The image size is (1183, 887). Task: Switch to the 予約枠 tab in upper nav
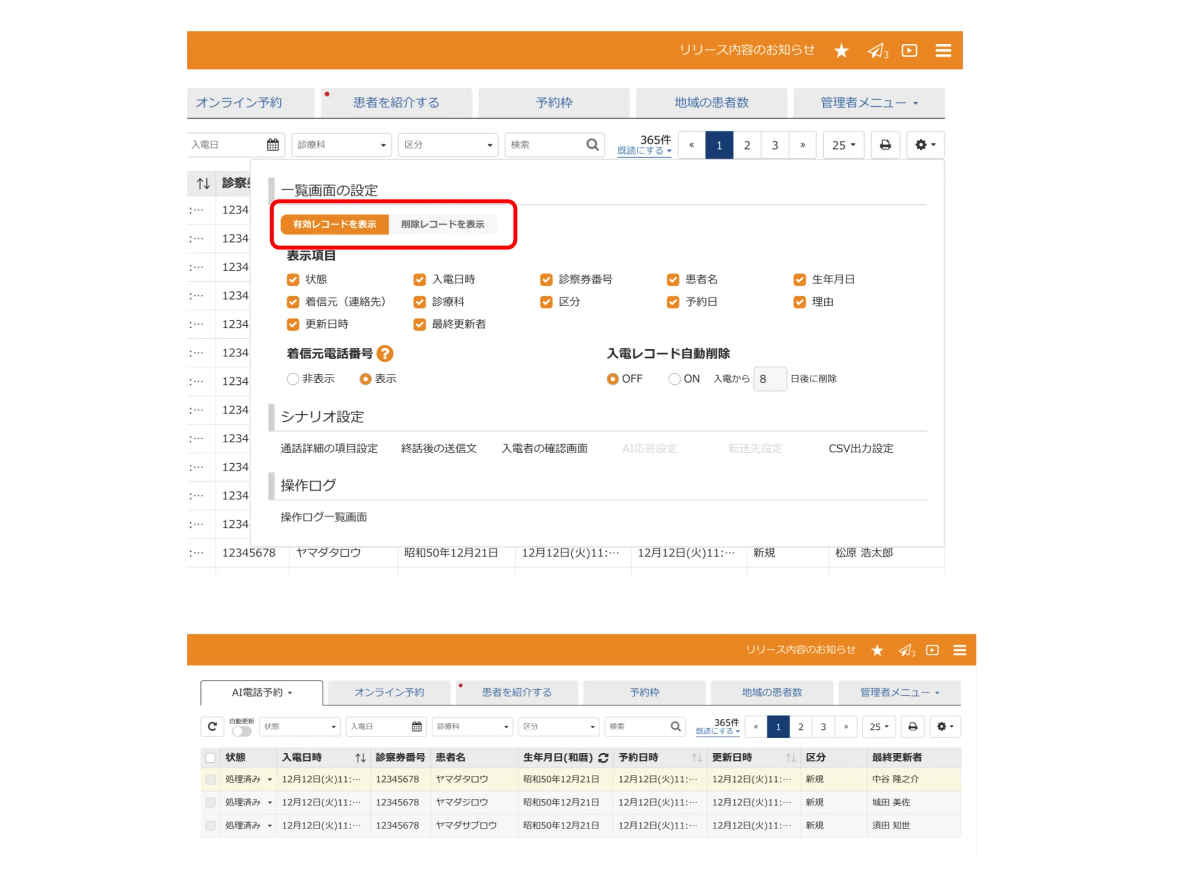[554, 103]
